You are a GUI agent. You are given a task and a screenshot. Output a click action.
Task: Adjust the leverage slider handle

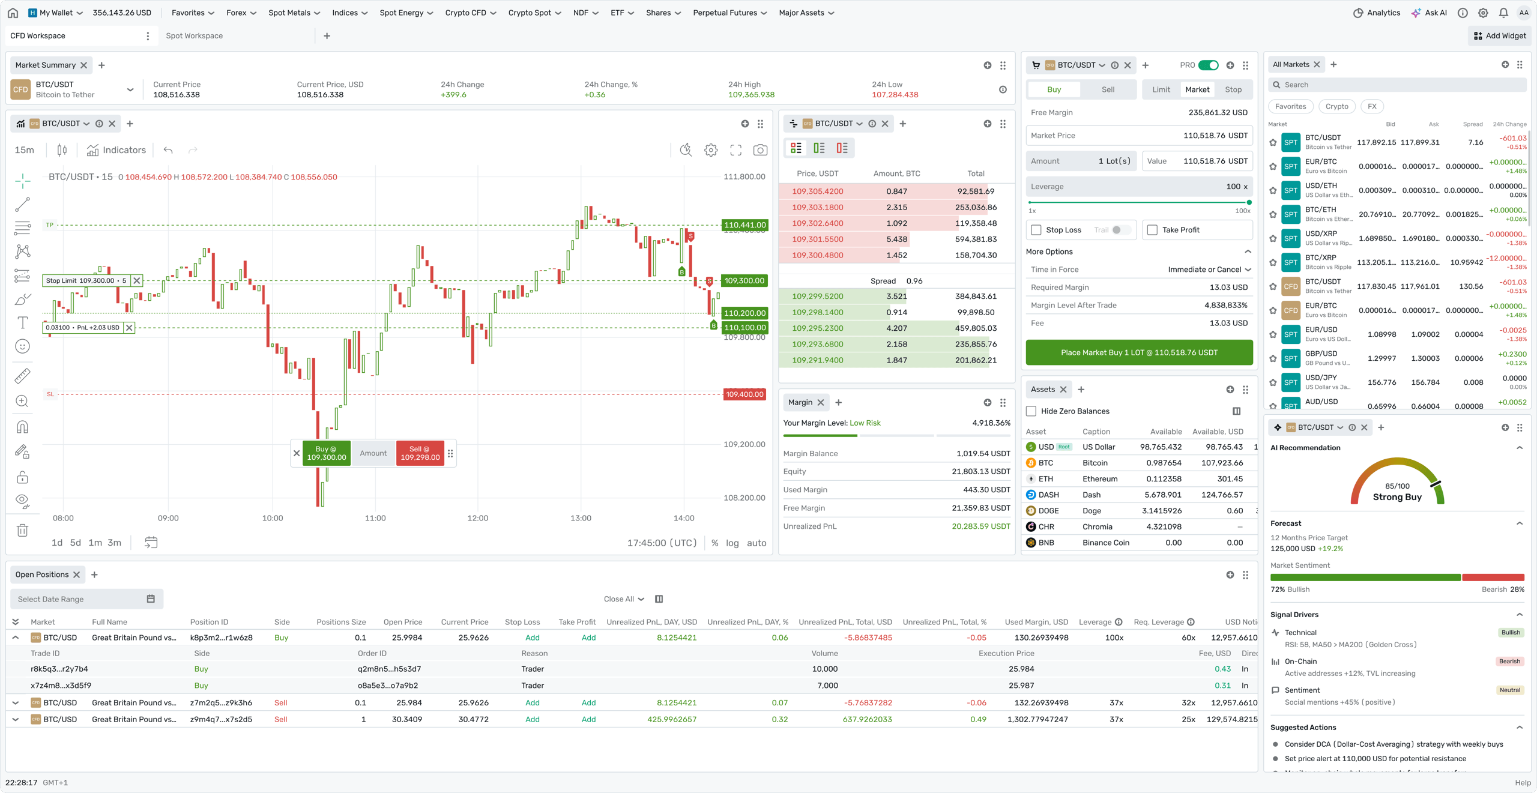pyautogui.click(x=1249, y=202)
